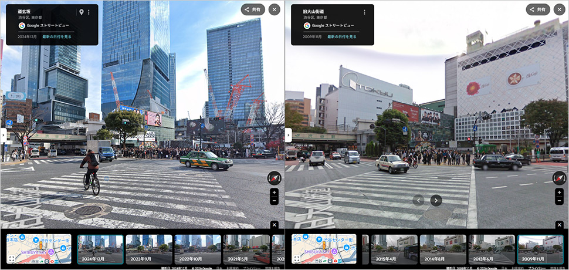Zoom in with plus in 2024 view

(x=275, y=193)
